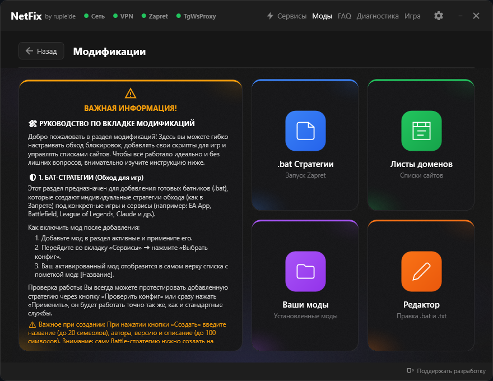Click the NetFix logo text
Screen dimensions: 493x381
(x=26, y=16)
